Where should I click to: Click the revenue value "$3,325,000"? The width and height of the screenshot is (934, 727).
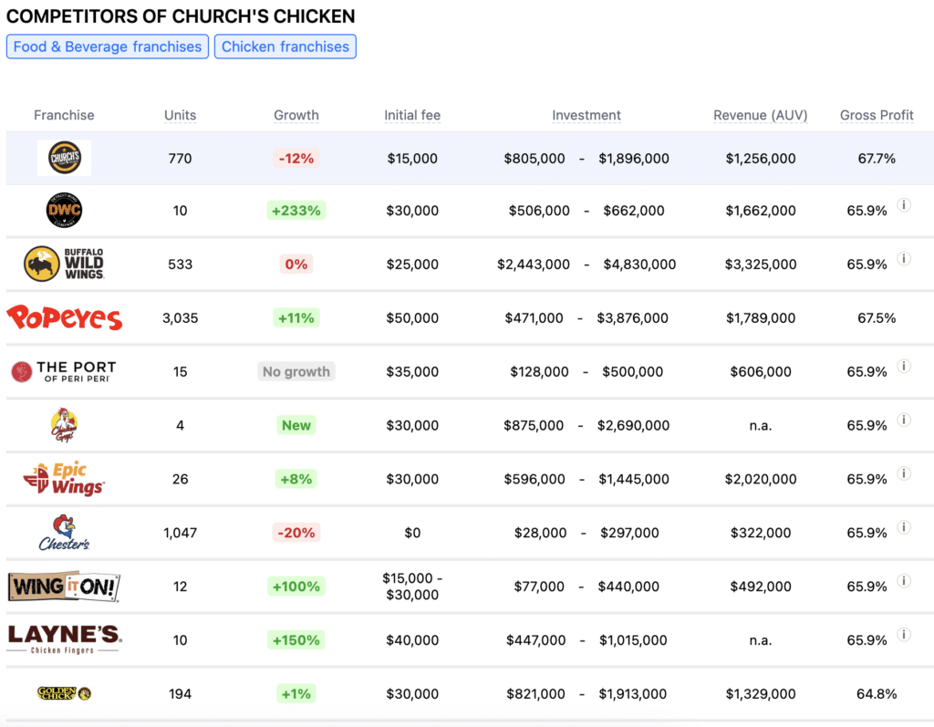point(761,264)
